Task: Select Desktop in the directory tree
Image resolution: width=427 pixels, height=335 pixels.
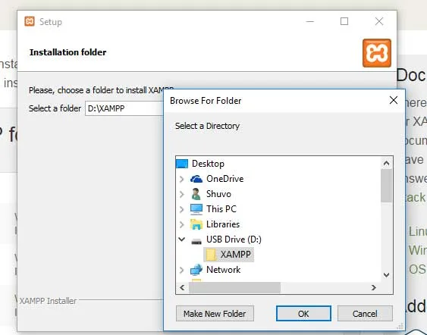Action: pos(208,164)
